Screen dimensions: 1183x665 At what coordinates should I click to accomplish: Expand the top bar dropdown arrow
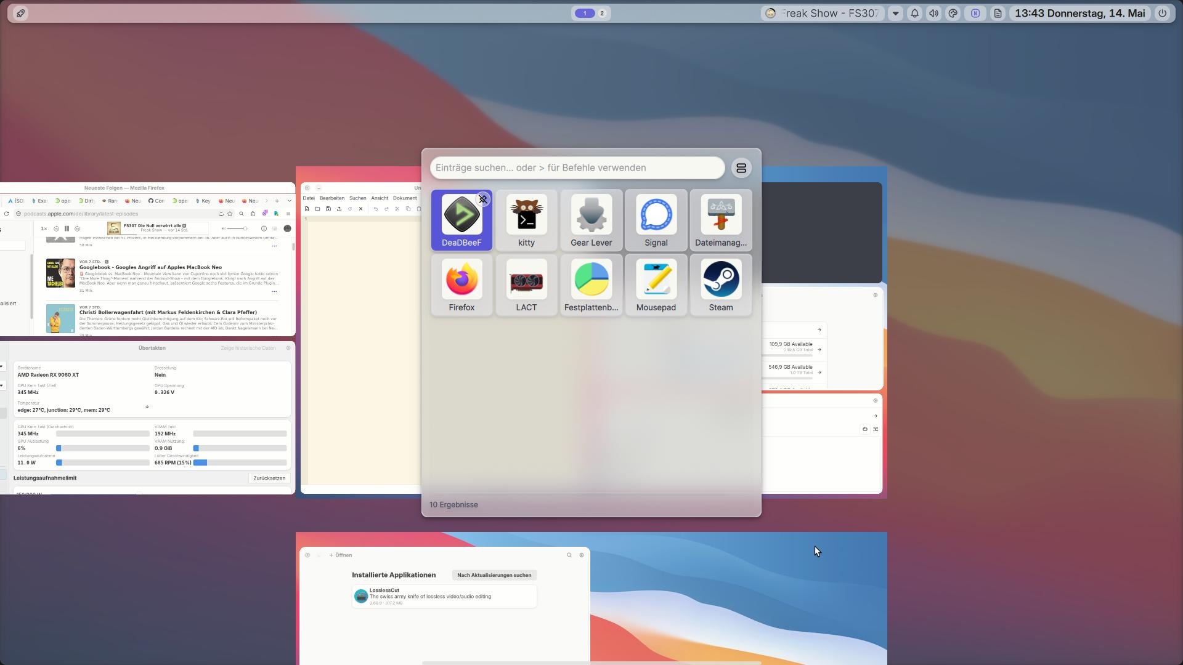(x=896, y=13)
